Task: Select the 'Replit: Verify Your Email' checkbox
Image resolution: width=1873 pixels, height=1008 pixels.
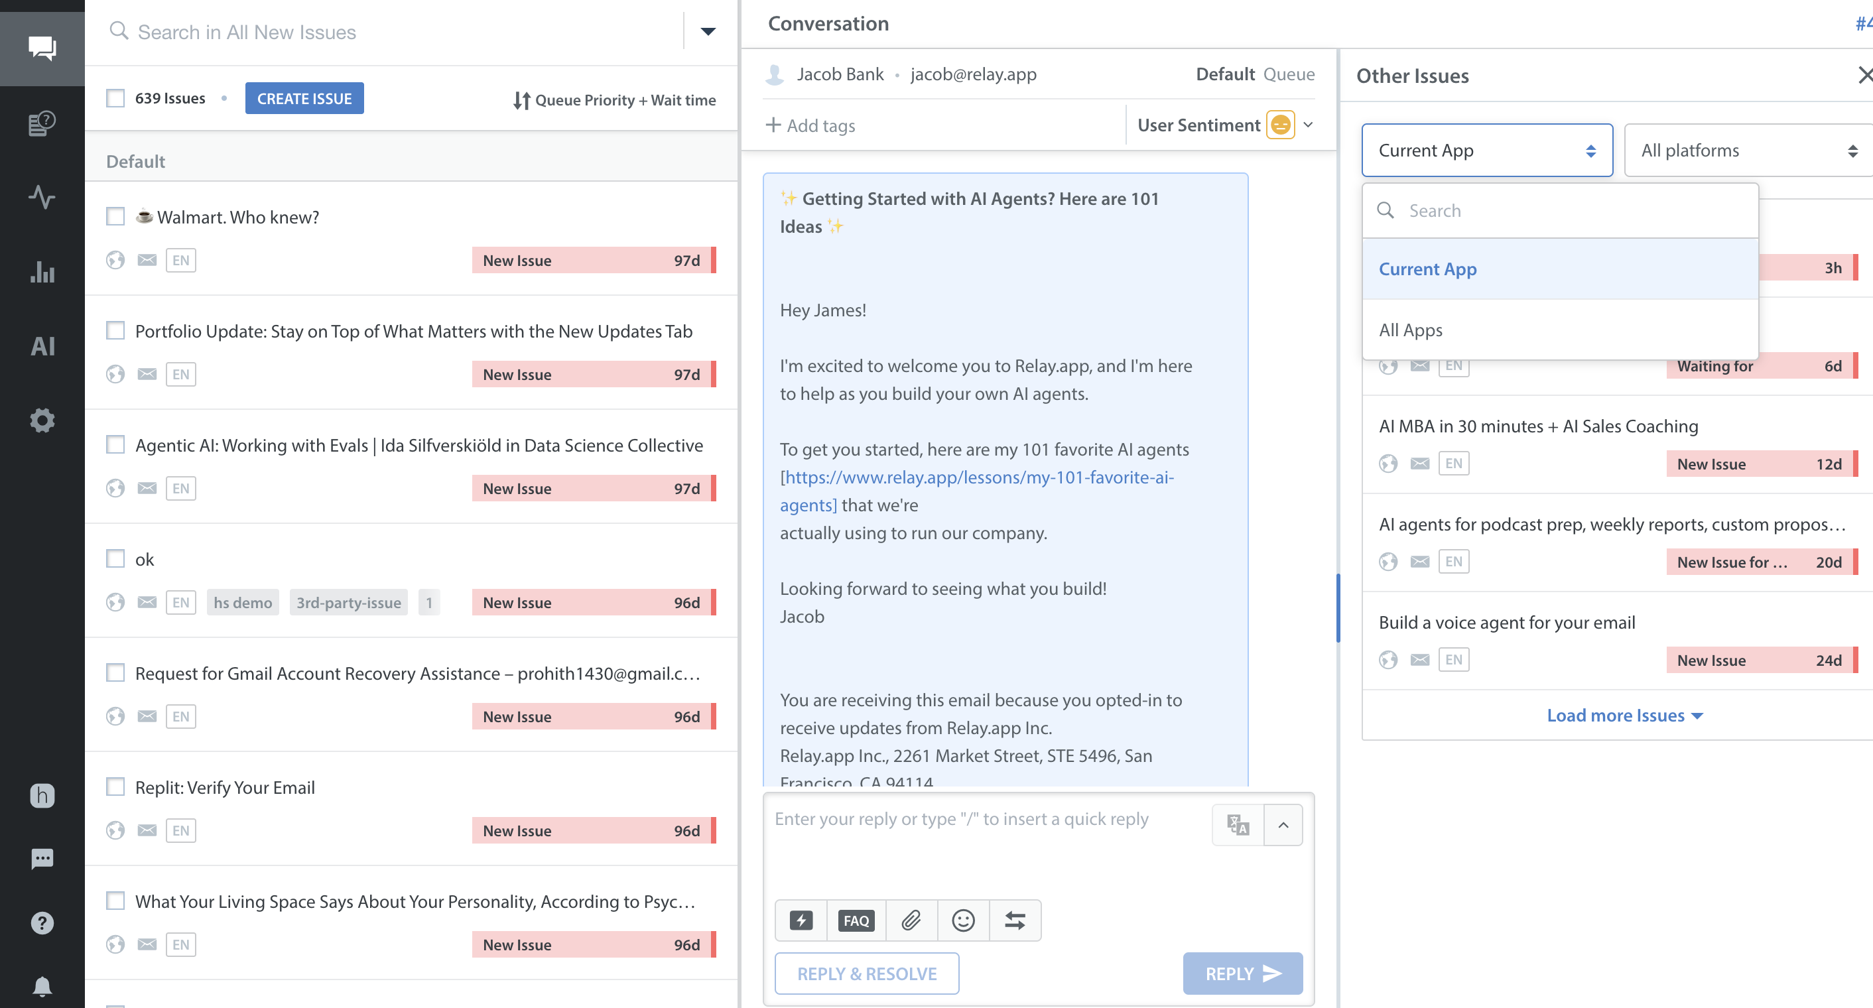Action: pos(115,787)
